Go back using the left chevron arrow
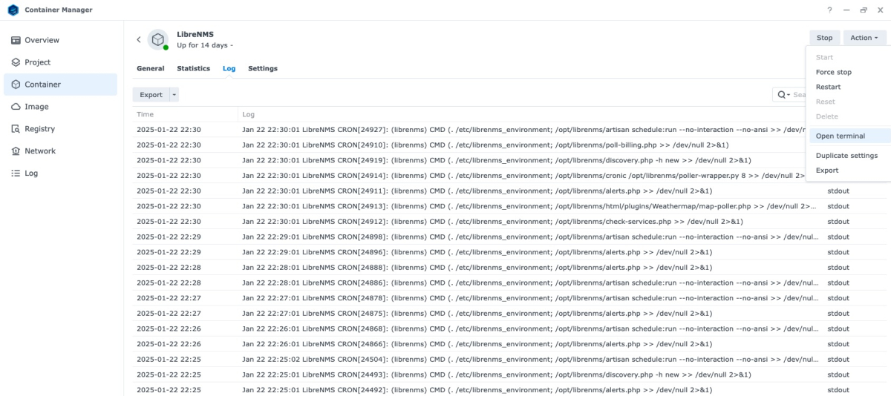This screenshot has width=891, height=396. pyautogui.click(x=139, y=40)
